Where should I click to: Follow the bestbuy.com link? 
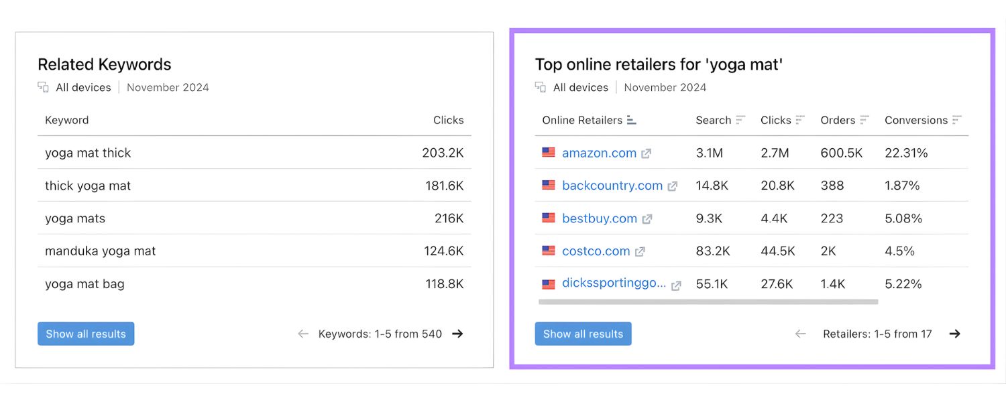[599, 218]
